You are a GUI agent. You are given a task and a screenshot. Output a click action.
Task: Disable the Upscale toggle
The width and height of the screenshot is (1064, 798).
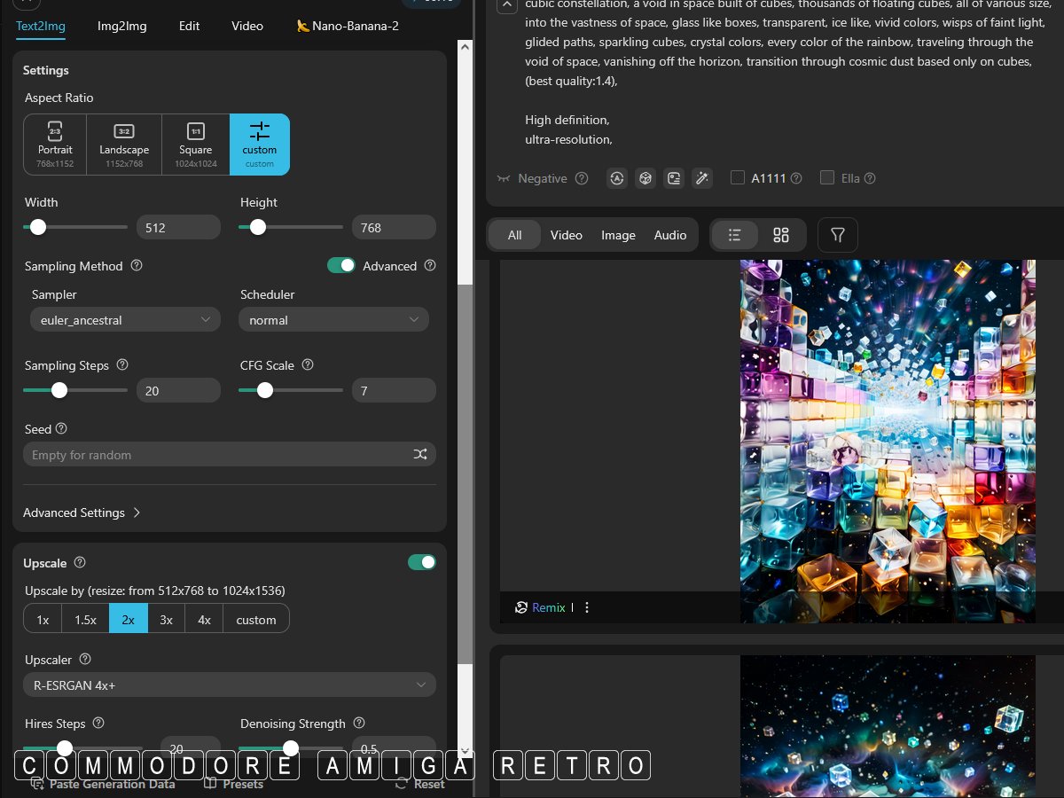421,562
